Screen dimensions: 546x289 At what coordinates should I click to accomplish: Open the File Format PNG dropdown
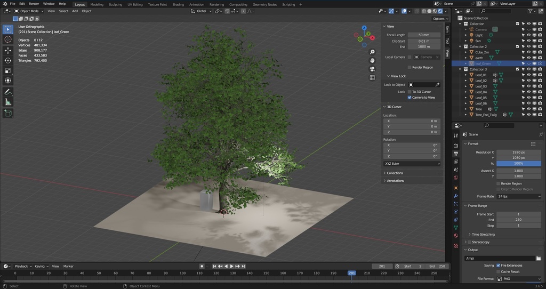(x=519, y=279)
